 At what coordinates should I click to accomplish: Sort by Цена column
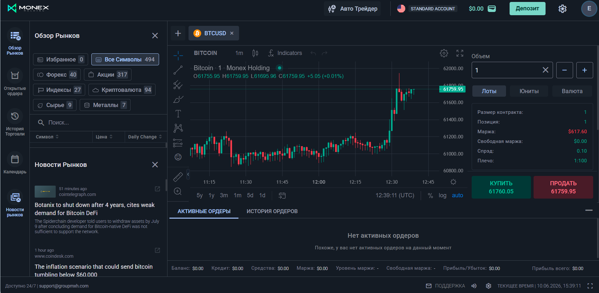click(x=104, y=137)
